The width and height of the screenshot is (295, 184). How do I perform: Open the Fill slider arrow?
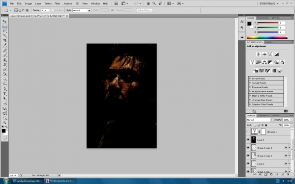(292, 125)
